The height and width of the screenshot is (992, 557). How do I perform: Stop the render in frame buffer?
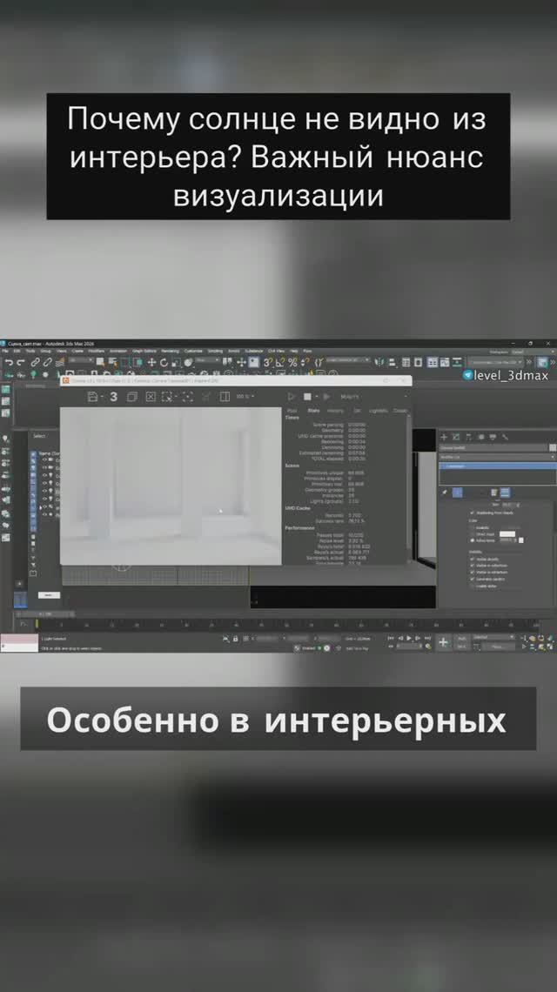(309, 397)
